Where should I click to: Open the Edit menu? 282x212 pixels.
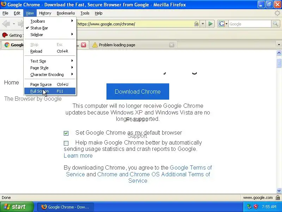click(17, 13)
